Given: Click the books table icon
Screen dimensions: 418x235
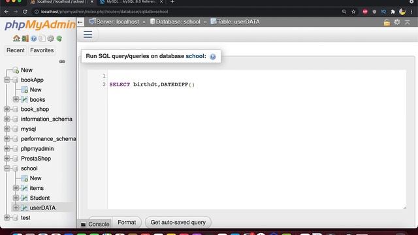Looking at the screenshot, I should (25, 99).
